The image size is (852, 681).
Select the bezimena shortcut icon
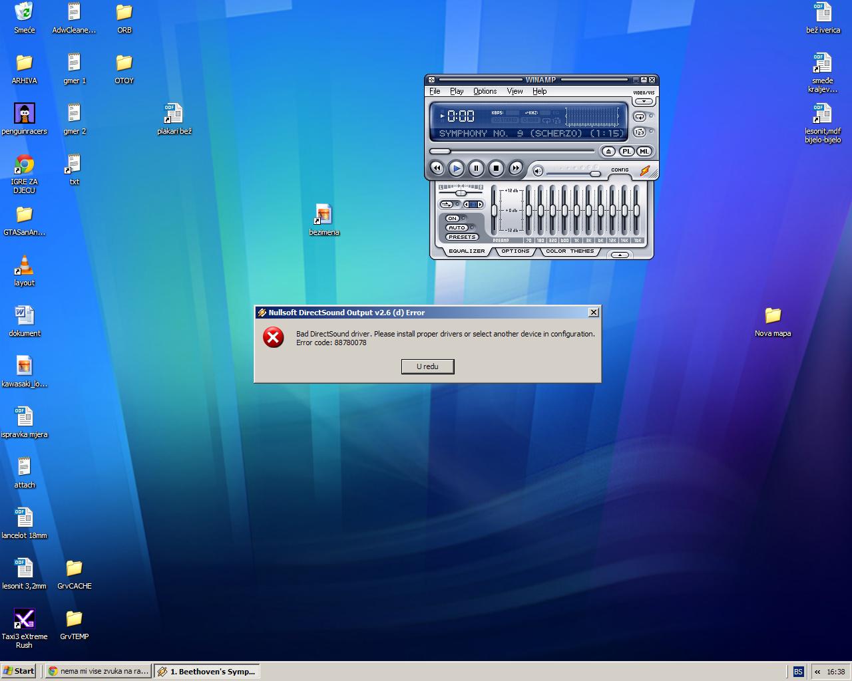point(324,220)
